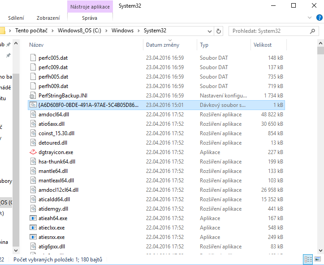Go to the Windows folder in the breadcrumb

(122, 31)
